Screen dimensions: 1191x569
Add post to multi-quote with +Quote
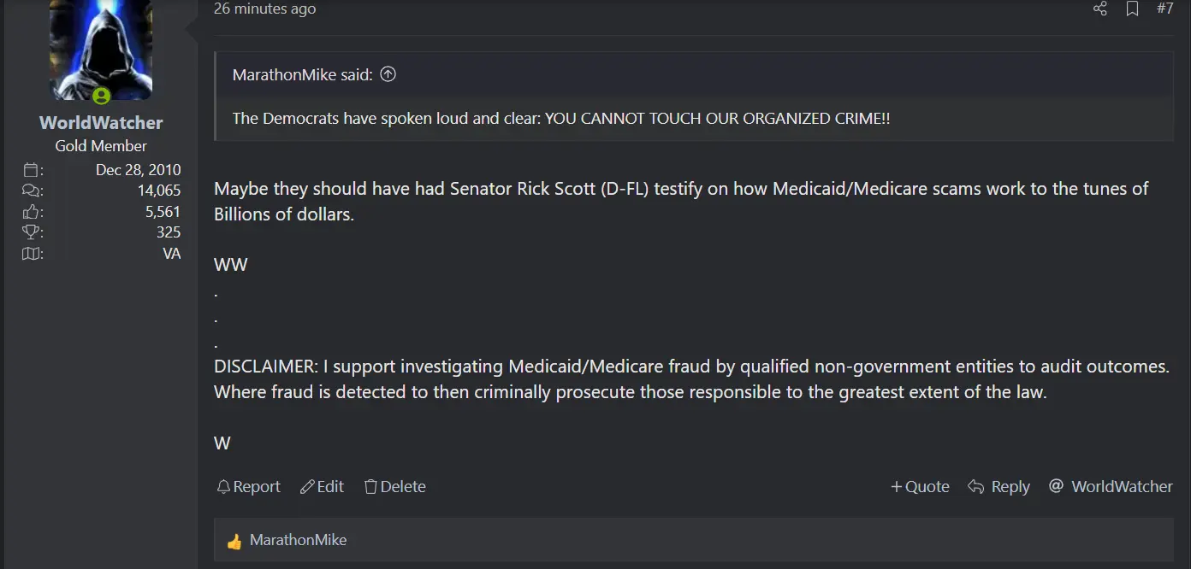point(920,487)
